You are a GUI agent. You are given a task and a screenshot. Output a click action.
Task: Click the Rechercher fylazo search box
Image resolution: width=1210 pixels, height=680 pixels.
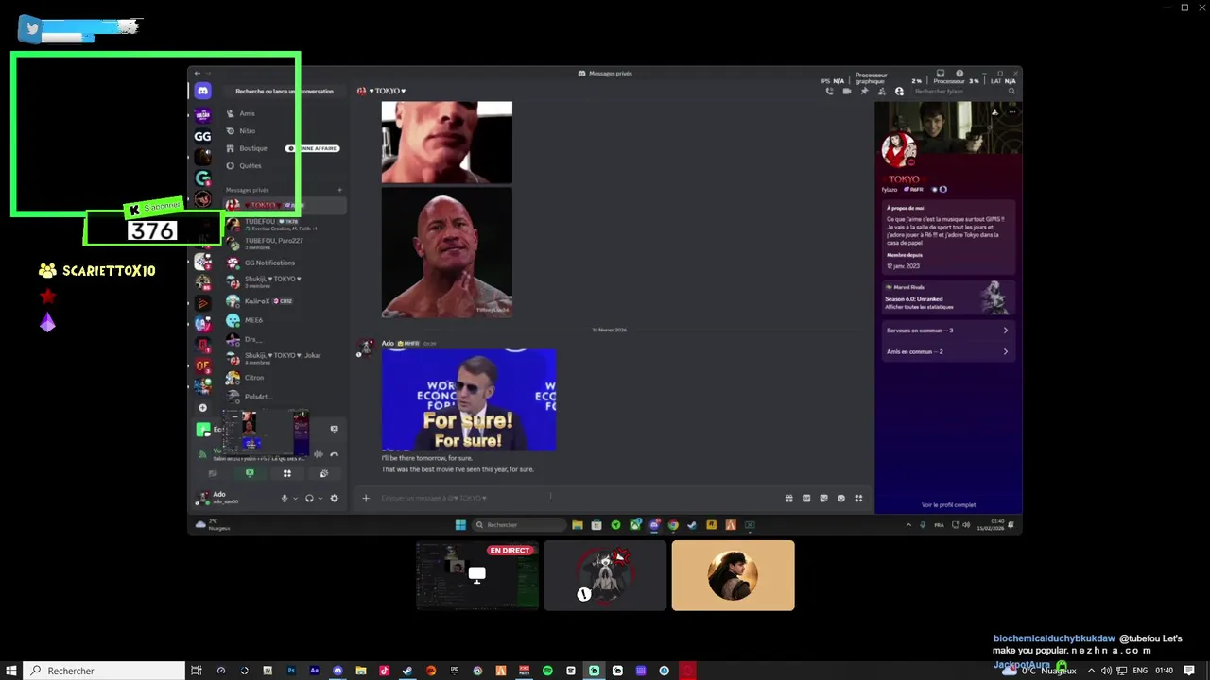[963, 92]
